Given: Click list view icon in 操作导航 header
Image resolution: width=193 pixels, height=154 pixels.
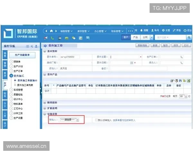Looking at the screenshot, I should 27,46.
